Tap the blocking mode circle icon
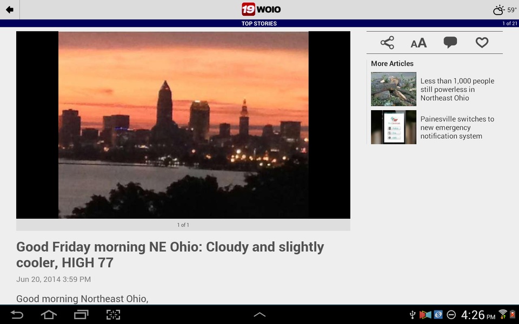Viewport: 519px width, 324px height. (x=451, y=315)
